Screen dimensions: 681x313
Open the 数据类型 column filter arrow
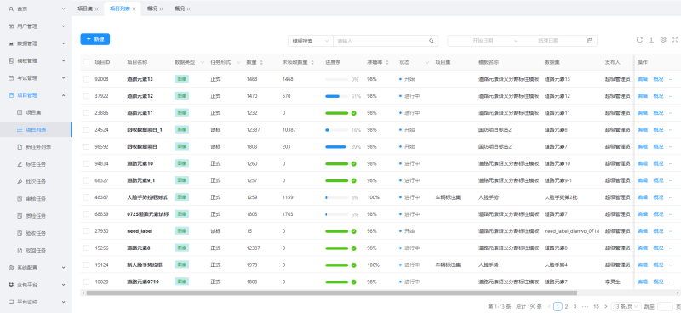coord(203,62)
